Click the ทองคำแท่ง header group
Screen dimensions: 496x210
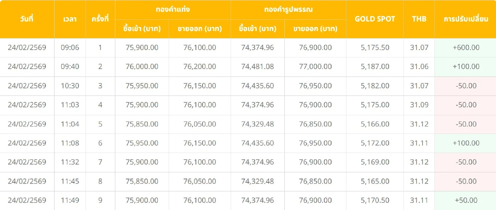(x=173, y=10)
